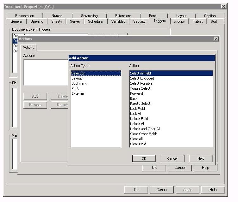Select Pareto Select in Action list
This screenshot has height=202, width=238.
click(140, 104)
